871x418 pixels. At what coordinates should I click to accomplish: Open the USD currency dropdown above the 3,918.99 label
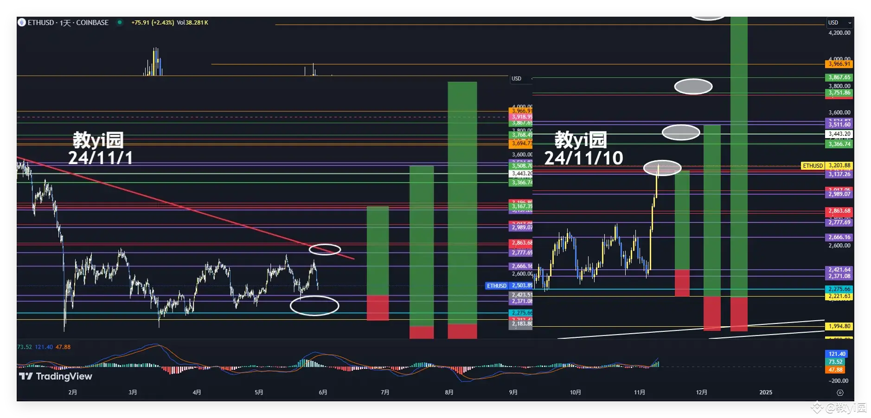pos(521,79)
